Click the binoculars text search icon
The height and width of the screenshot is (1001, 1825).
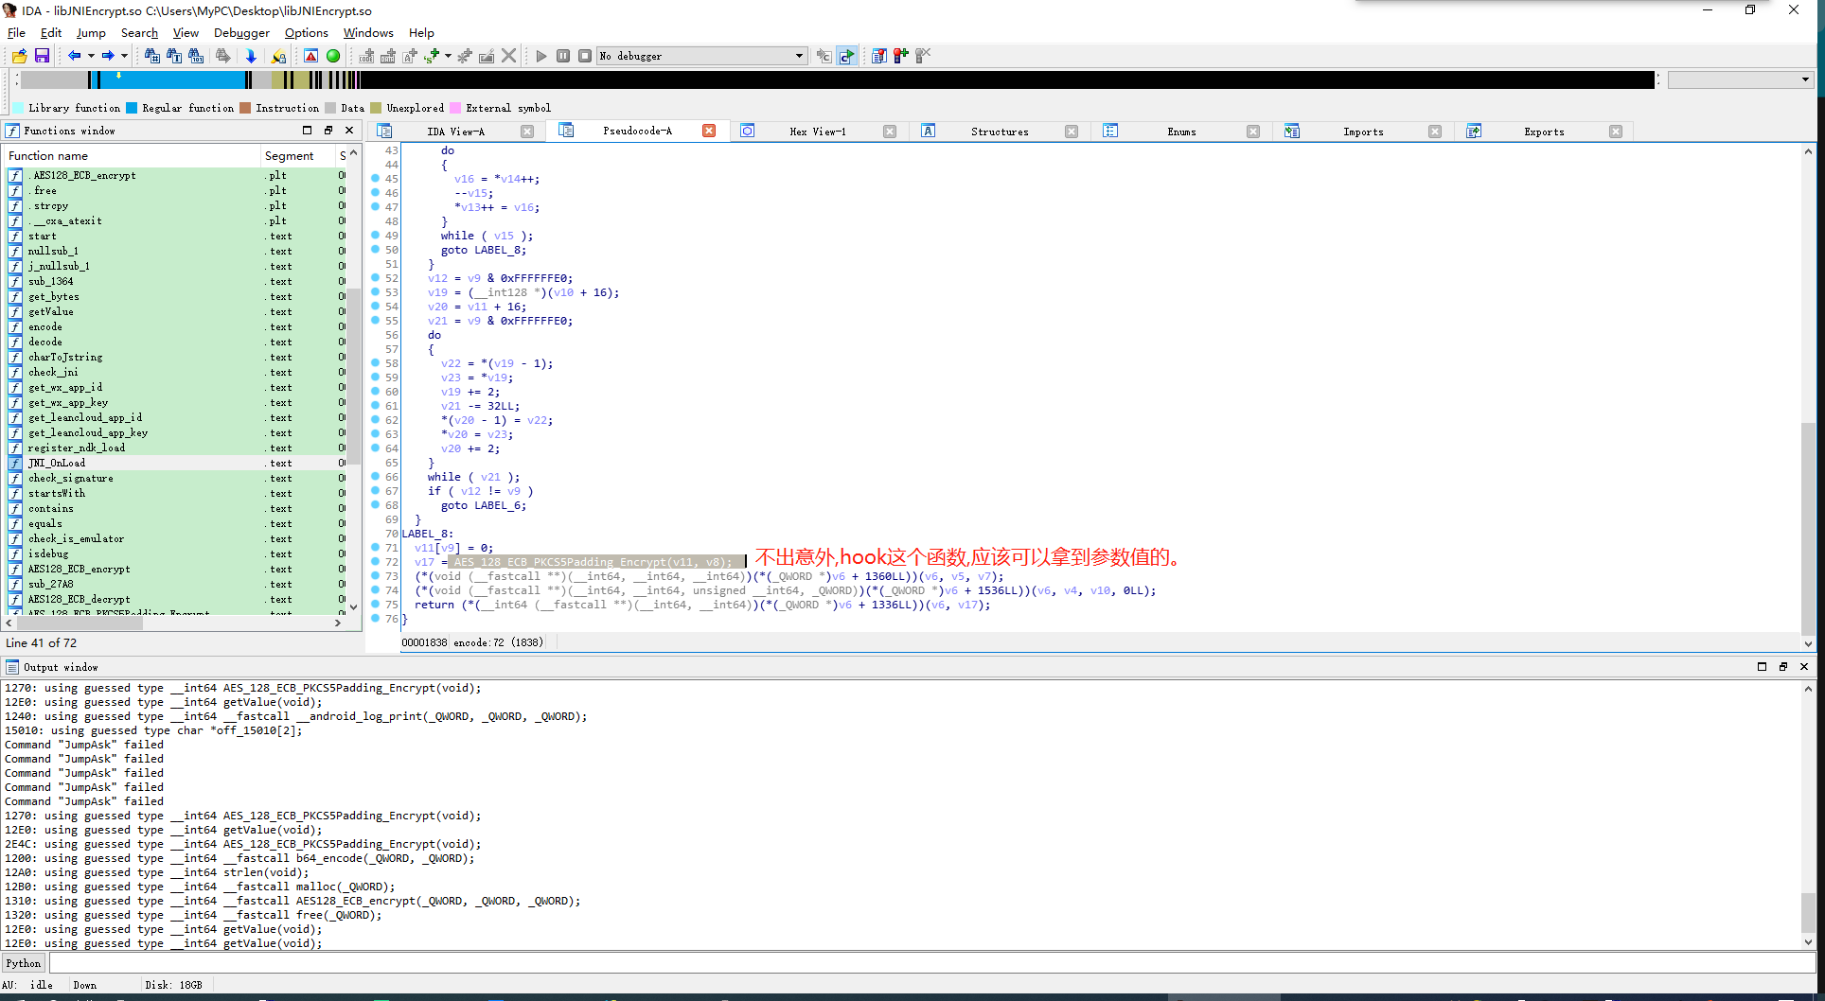(173, 56)
